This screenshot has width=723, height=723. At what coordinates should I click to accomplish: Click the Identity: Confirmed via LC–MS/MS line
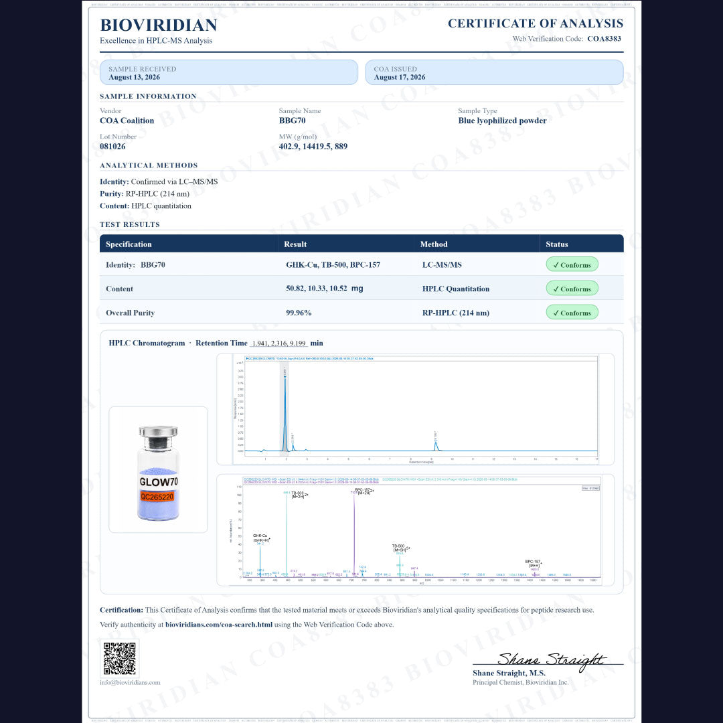159,181
